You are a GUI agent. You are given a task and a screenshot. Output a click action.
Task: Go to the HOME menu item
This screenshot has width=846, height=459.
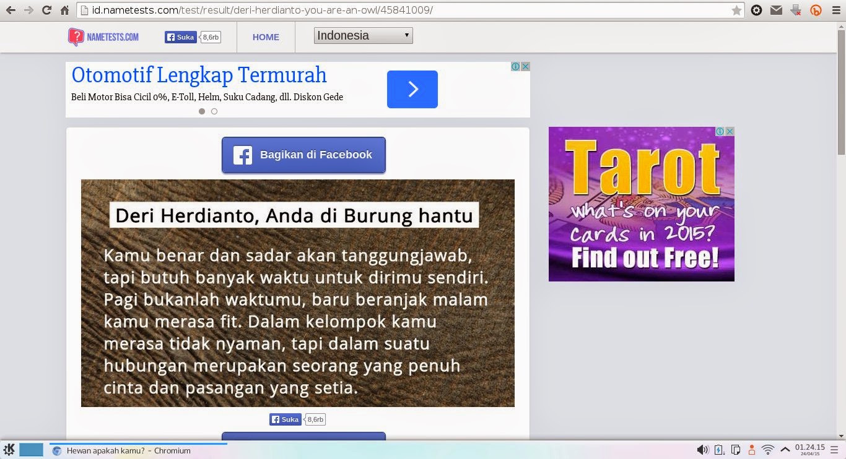pos(266,37)
